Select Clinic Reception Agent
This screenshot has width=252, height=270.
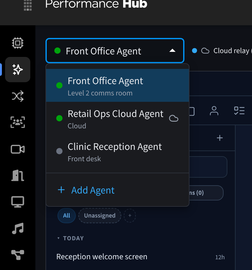(118, 151)
